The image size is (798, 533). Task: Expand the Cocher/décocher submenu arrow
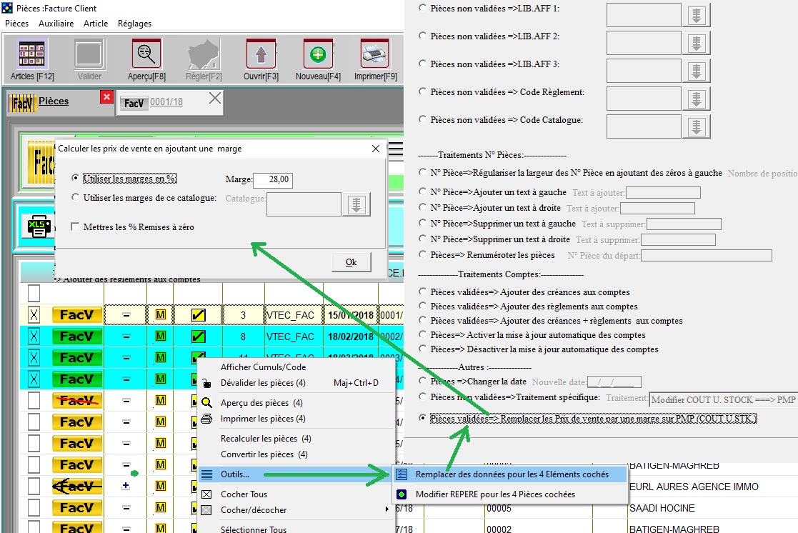pos(386,509)
